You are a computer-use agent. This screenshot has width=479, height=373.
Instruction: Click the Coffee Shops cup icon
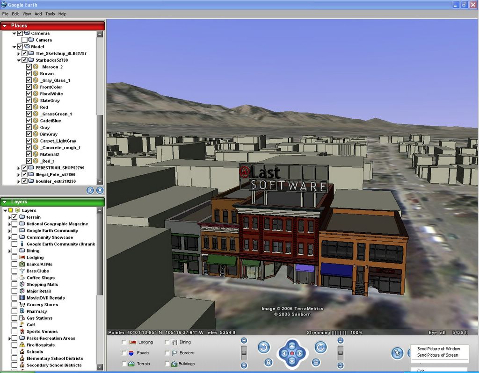click(22, 278)
